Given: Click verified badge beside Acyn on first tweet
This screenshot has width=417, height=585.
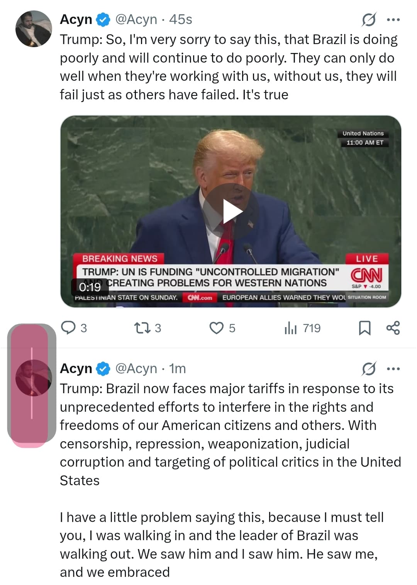Looking at the screenshot, I should tap(103, 20).
